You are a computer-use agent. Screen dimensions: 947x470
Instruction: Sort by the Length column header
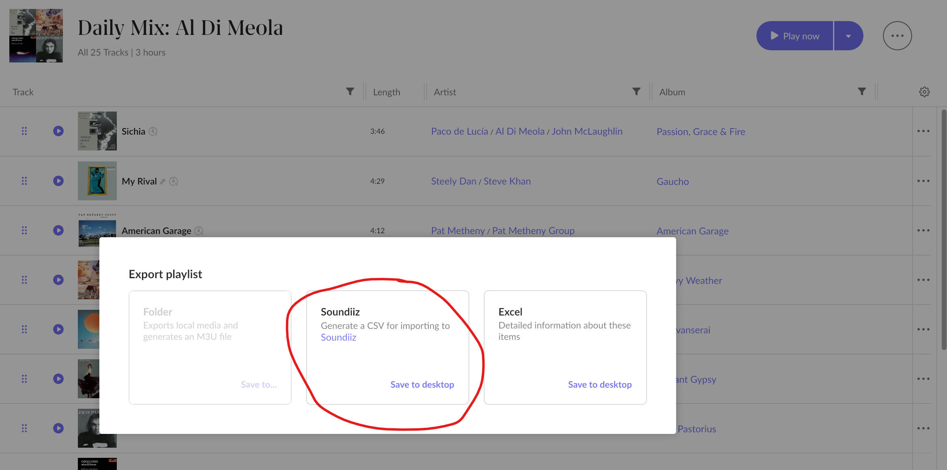click(387, 92)
